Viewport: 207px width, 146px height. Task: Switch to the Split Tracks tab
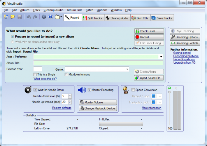pyautogui.click(x=93, y=18)
